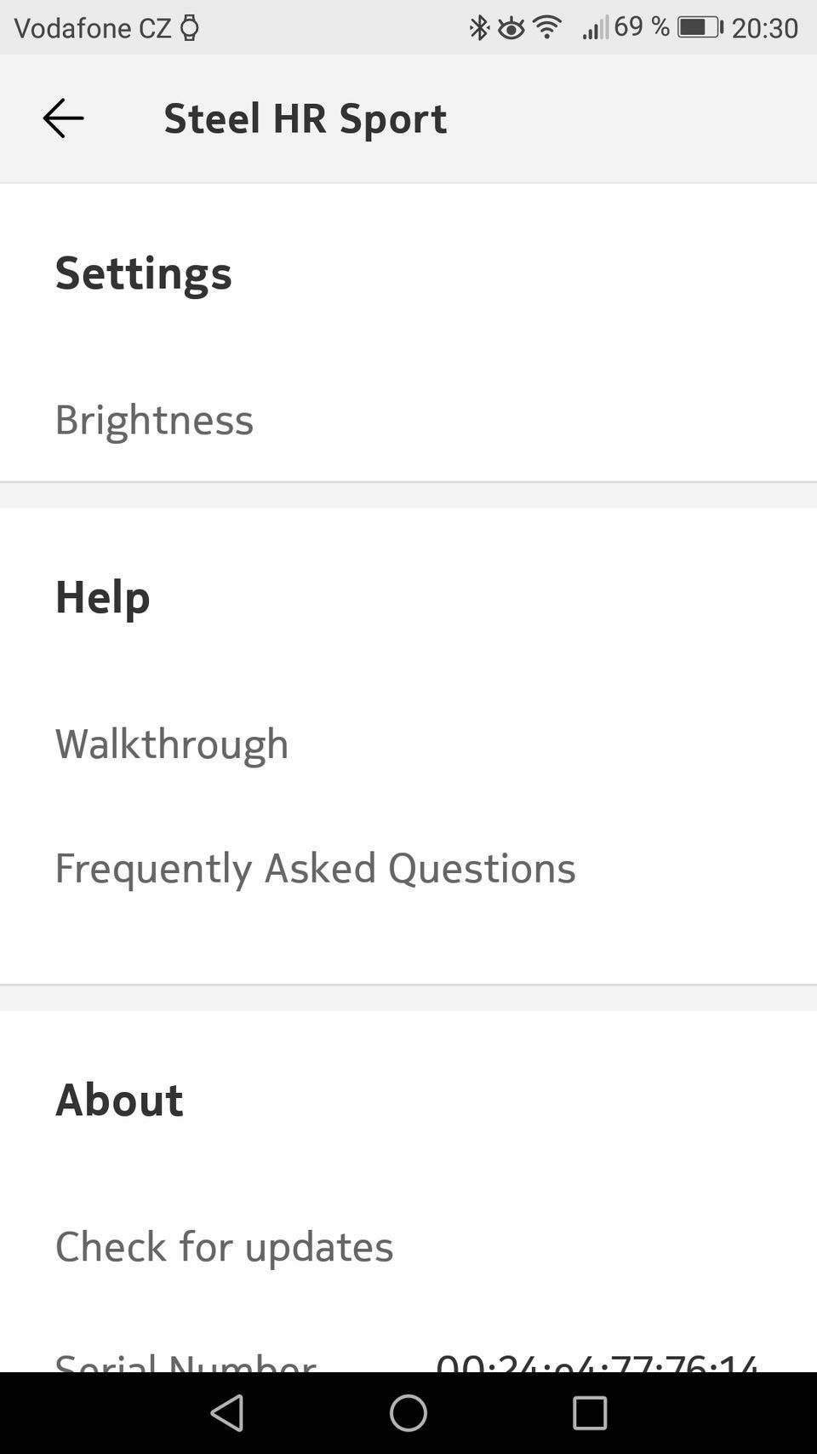Viewport: 817px width, 1454px height.
Task: Tap the Steel HR Sport title
Action: [x=305, y=118]
